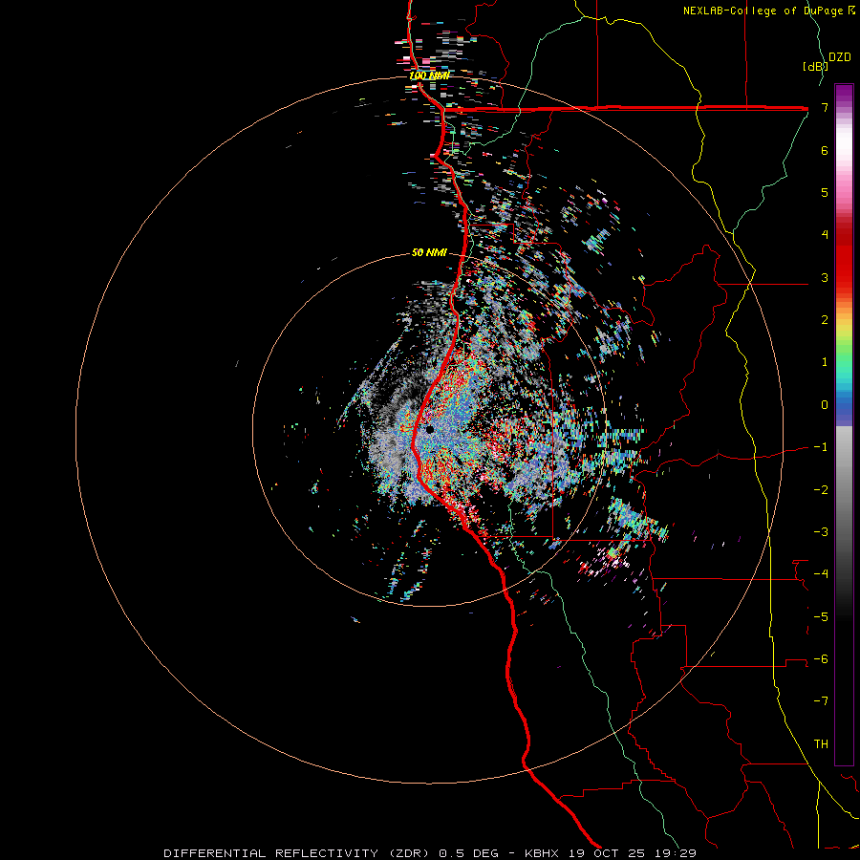Click the 1 value on color scale
This screenshot has height=860, width=860.
pos(825,362)
